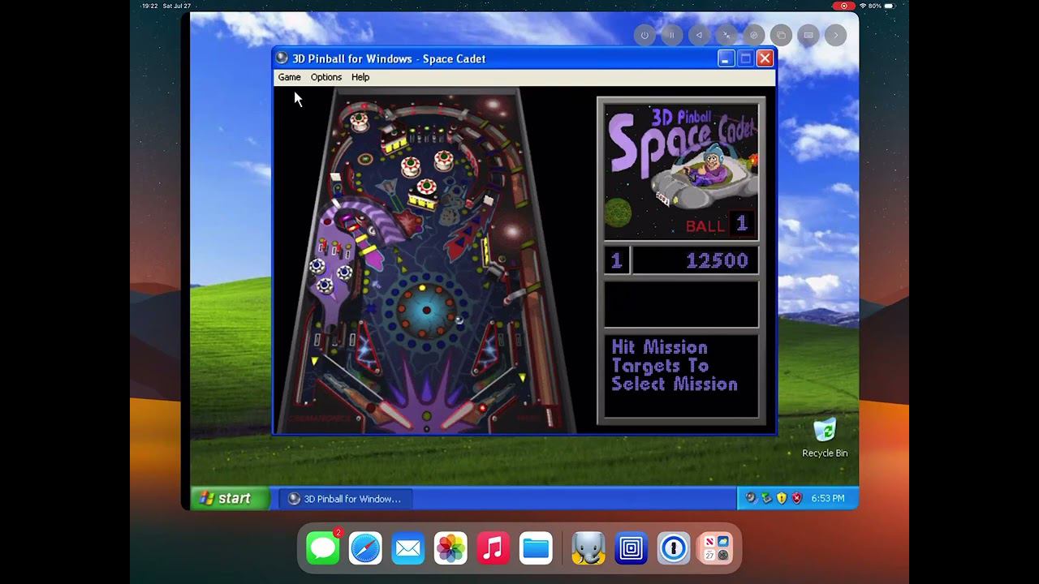Click the red security alert shield tray icon
The height and width of the screenshot is (584, 1039).
tap(796, 498)
